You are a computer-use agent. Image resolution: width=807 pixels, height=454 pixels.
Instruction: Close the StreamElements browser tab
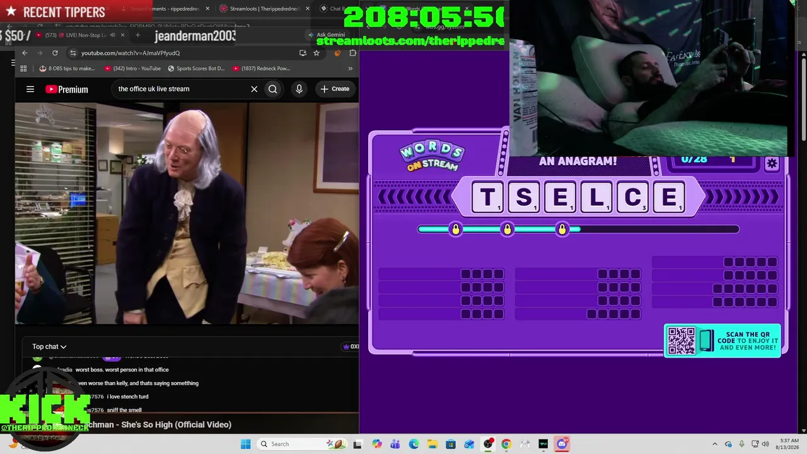tap(207, 9)
